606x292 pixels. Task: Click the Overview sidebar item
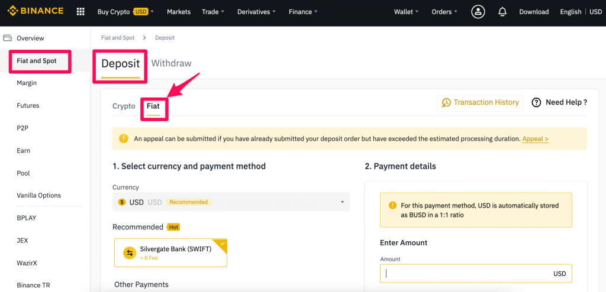[30, 38]
